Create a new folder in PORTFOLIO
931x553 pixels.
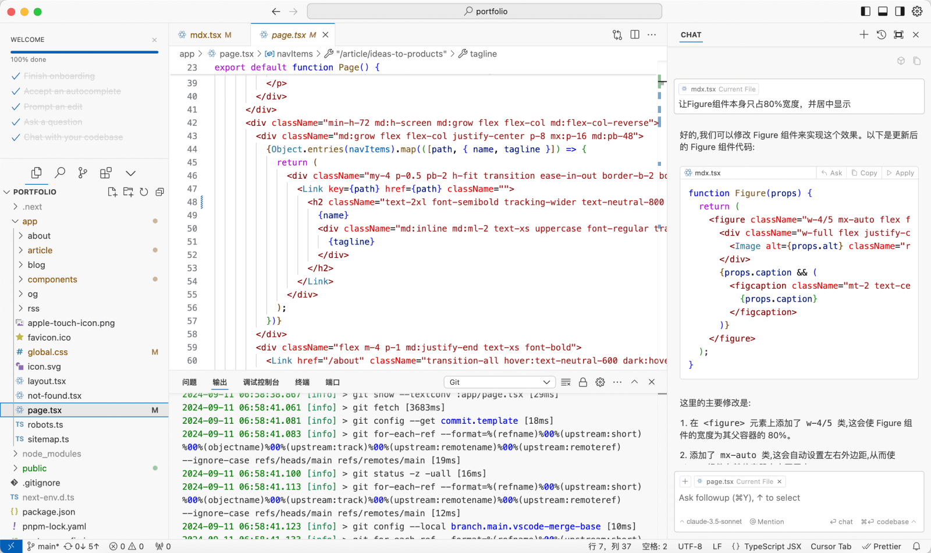[x=128, y=192]
